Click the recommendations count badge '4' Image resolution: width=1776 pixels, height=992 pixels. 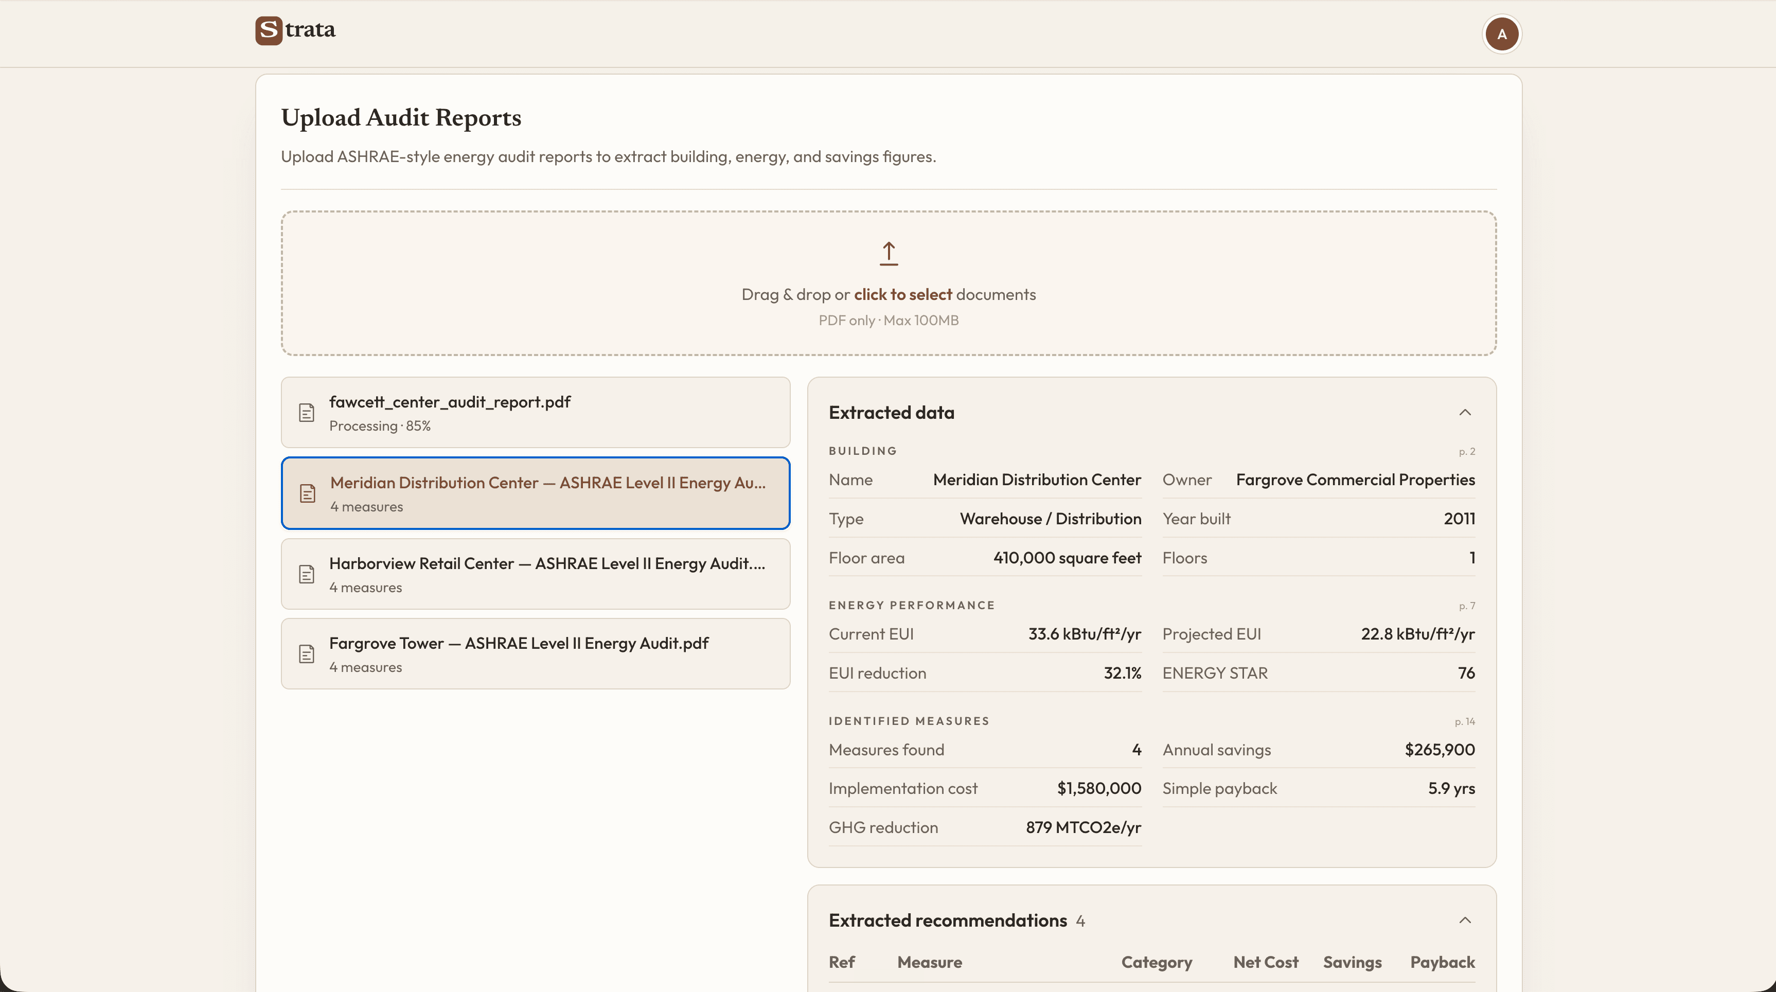[1080, 921]
